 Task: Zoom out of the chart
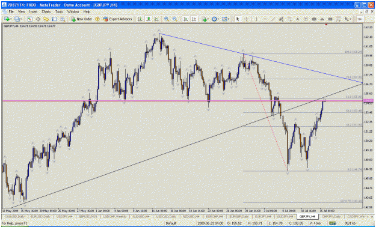coord(175,19)
